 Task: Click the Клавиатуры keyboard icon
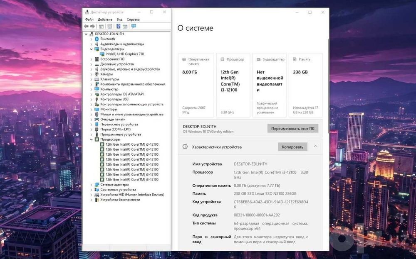coord(97,79)
